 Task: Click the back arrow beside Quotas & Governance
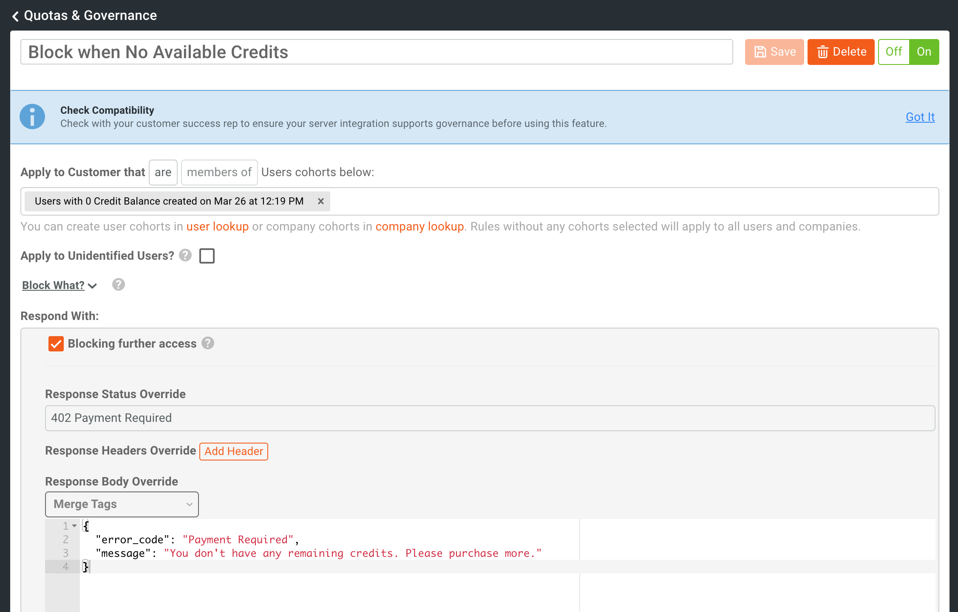(x=15, y=16)
